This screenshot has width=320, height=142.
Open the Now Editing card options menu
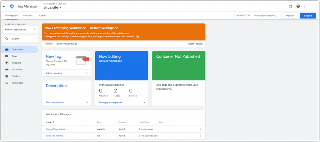(144, 56)
